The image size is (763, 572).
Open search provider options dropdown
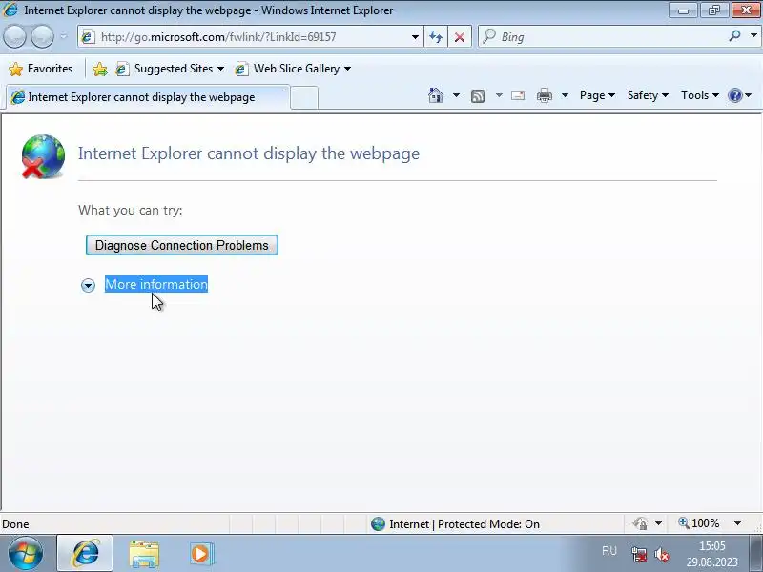point(753,36)
